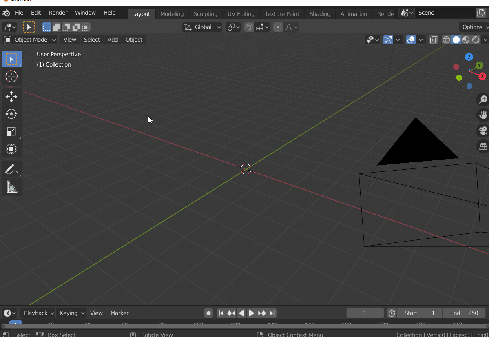The height and width of the screenshot is (337, 489).
Task: Open the Render menu
Action: (x=58, y=13)
